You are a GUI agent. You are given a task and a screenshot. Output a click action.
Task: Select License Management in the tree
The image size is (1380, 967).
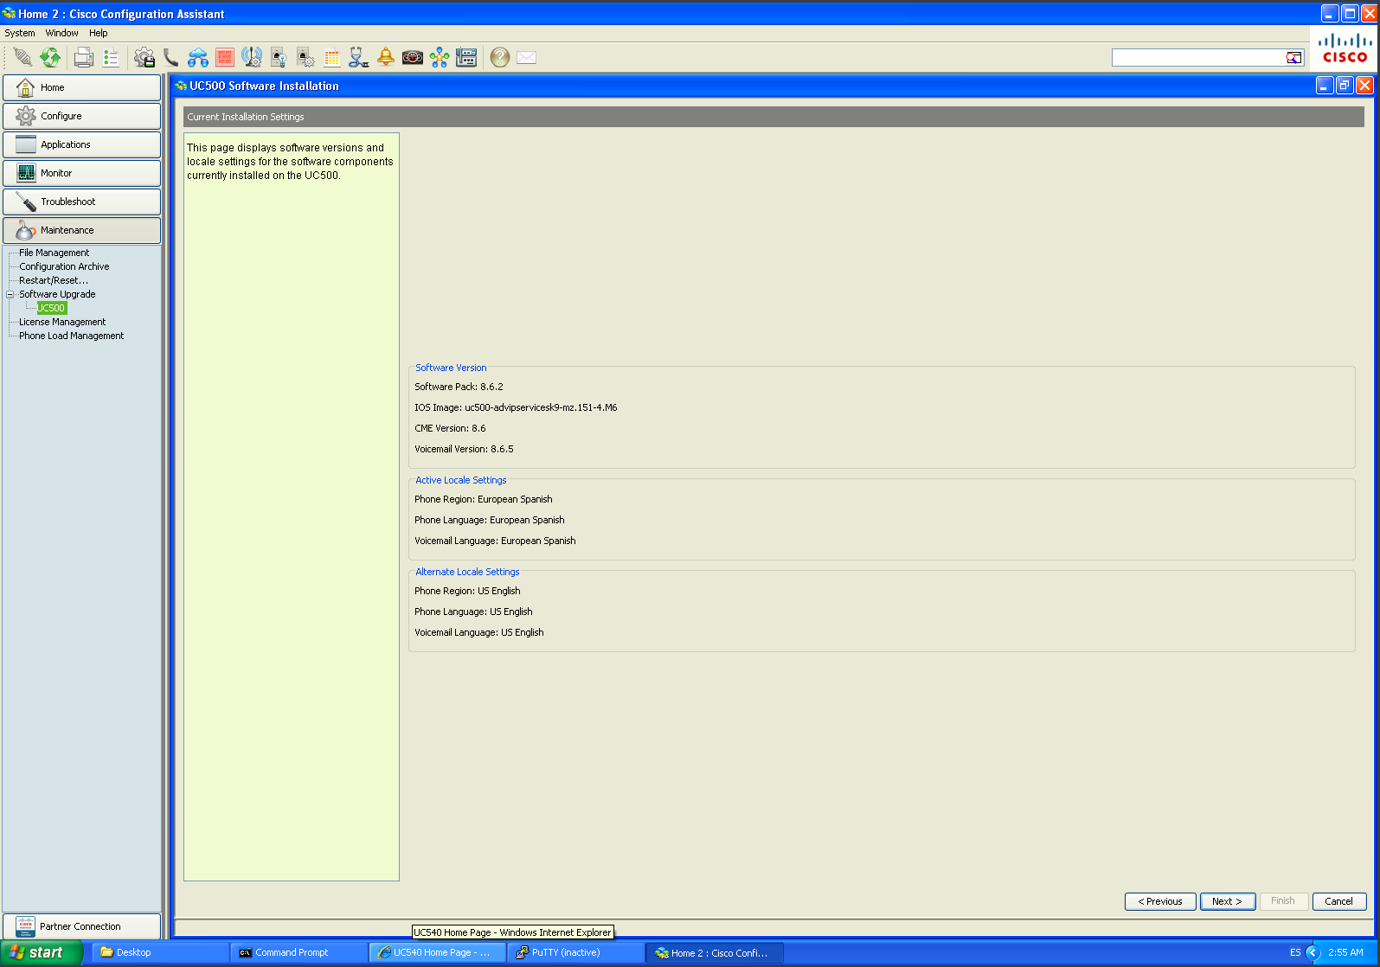62,322
